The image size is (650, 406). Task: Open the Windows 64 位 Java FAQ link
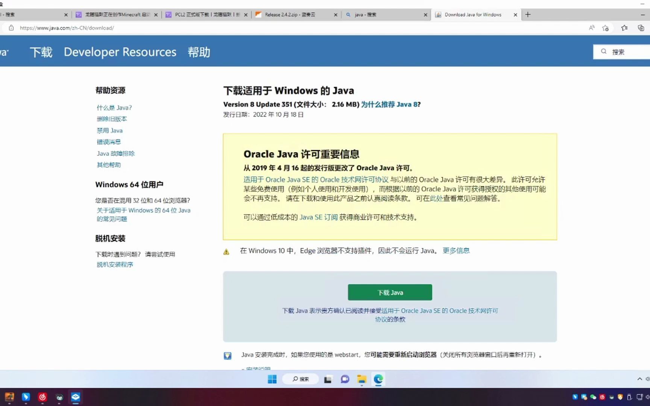coord(143,214)
